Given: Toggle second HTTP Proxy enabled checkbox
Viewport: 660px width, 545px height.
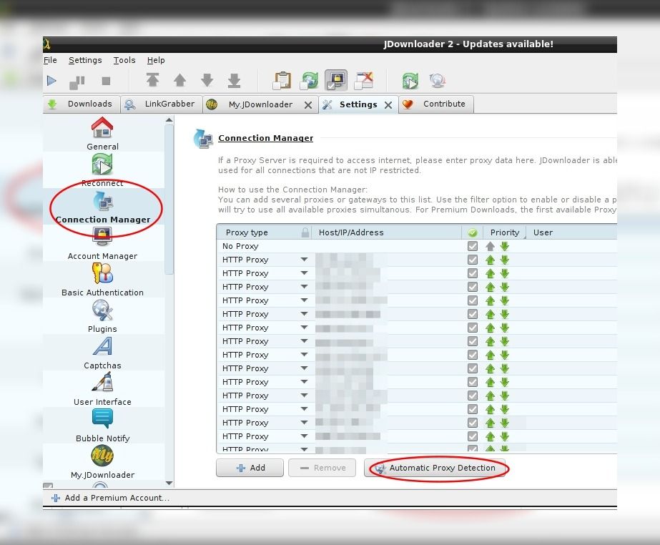Looking at the screenshot, I should tap(473, 273).
